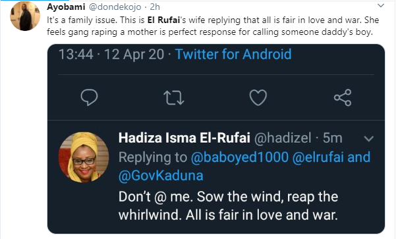Like the tweet with heart icon

(258, 97)
